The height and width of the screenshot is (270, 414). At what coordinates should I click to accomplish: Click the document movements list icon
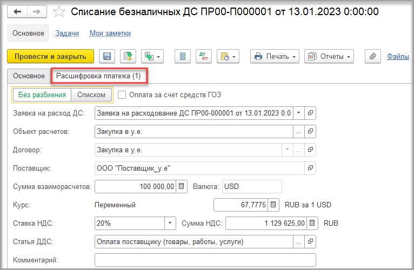[x=183, y=56]
